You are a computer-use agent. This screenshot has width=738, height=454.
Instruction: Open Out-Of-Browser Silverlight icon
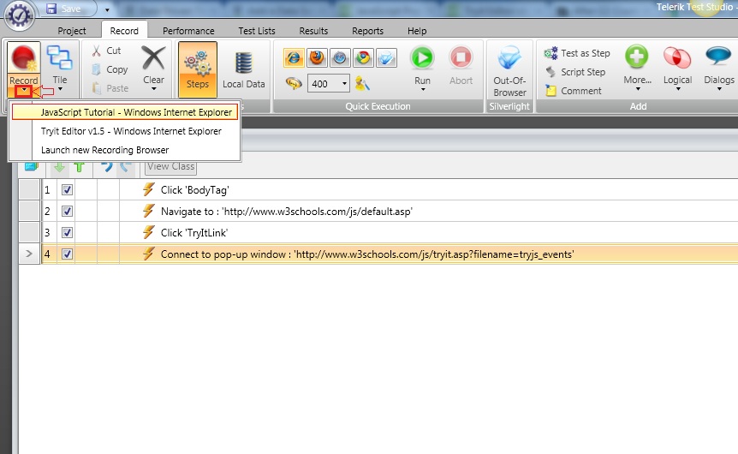click(509, 58)
